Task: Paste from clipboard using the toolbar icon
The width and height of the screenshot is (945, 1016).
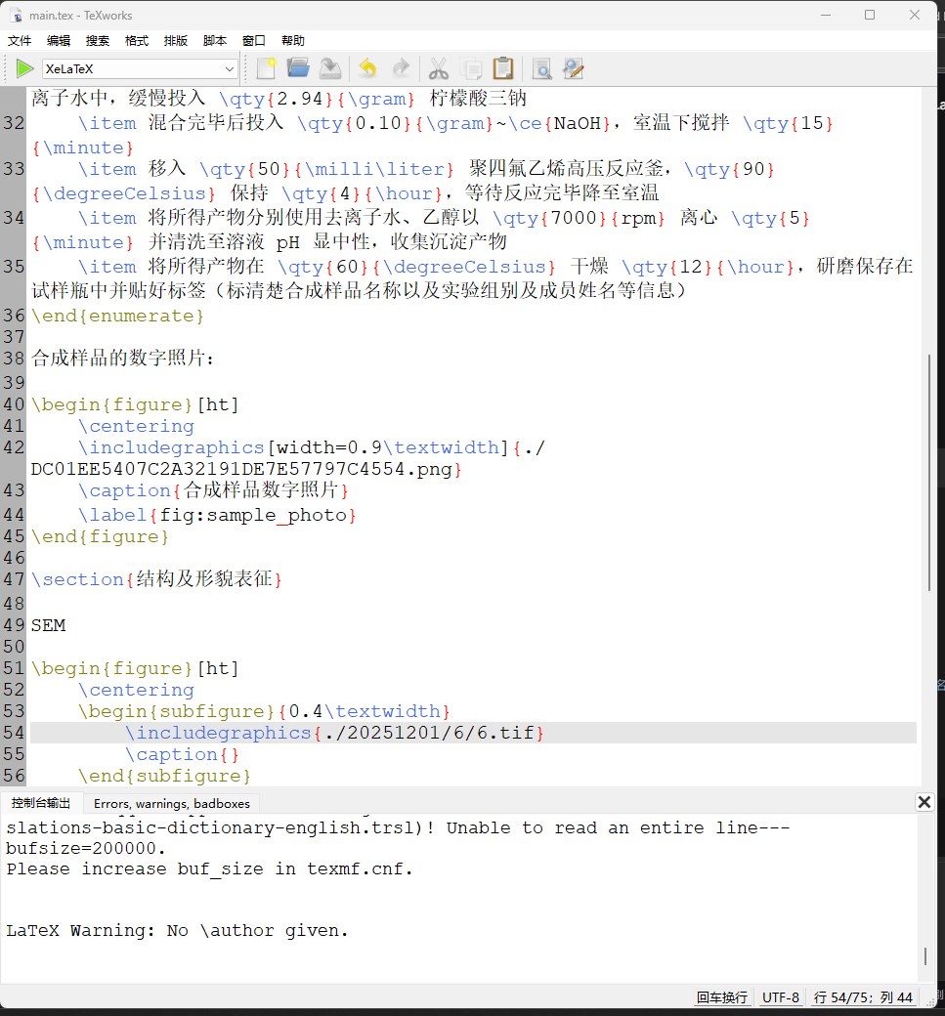Action: (503, 68)
